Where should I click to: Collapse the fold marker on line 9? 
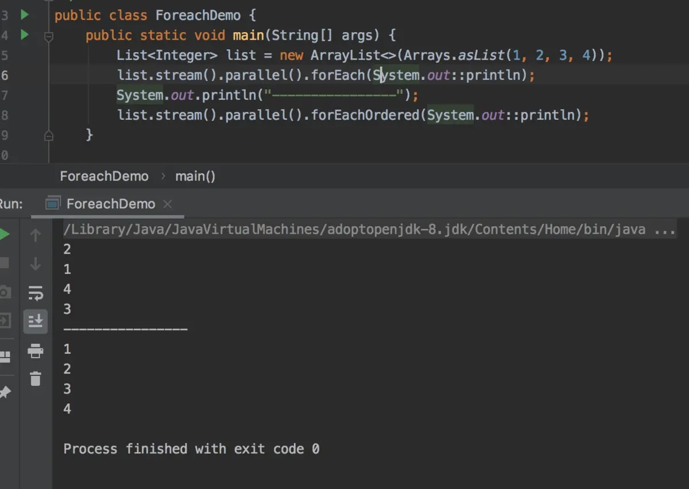pyautogui.click(x=49, y=135)
